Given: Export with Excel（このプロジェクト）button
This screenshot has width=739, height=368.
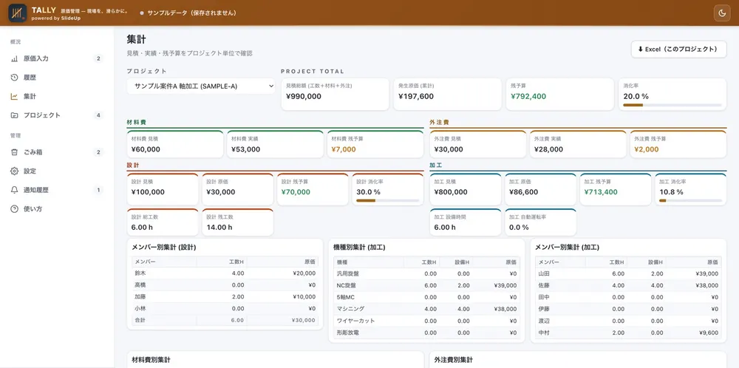Looking at the screenshot, I should click(678, 49).
